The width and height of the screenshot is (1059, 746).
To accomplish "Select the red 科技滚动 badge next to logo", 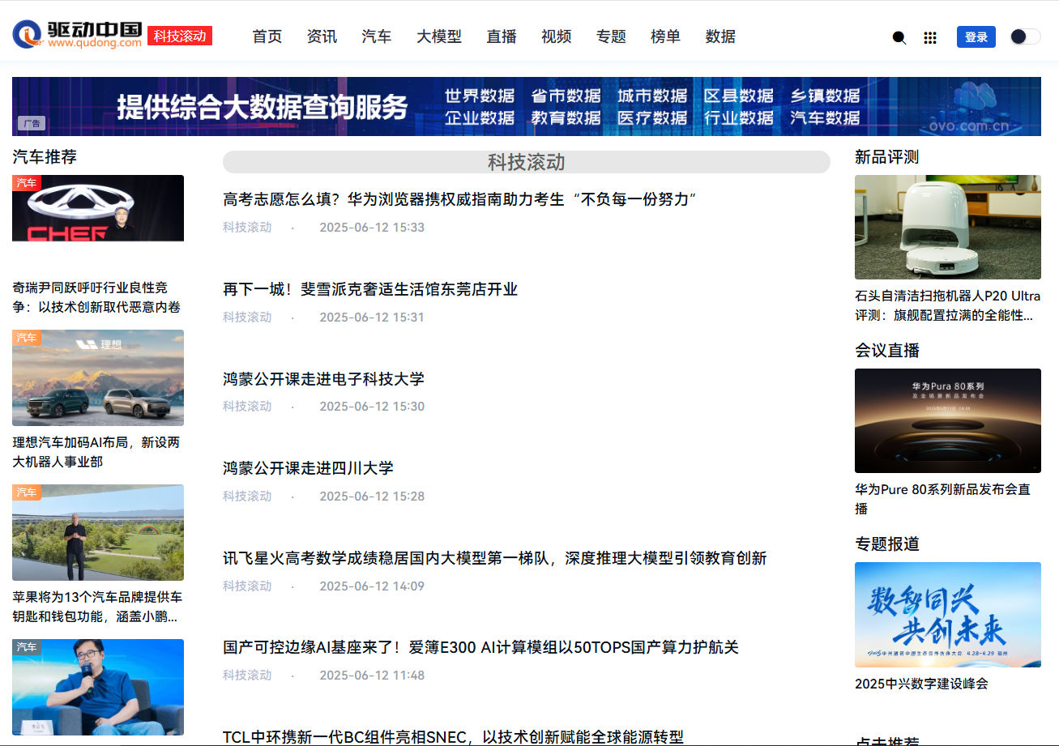I will [179, 36].
